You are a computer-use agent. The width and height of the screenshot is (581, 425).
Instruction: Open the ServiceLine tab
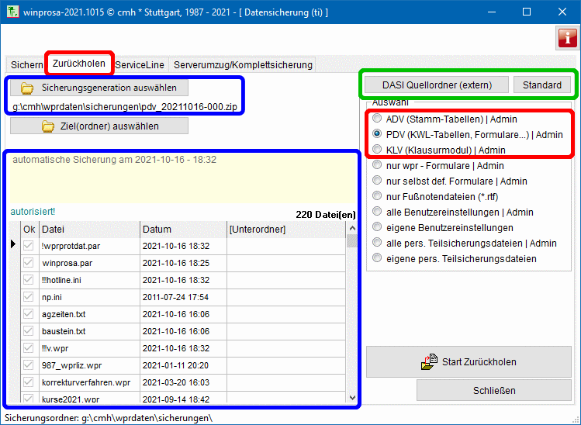(x=140, y=65)
